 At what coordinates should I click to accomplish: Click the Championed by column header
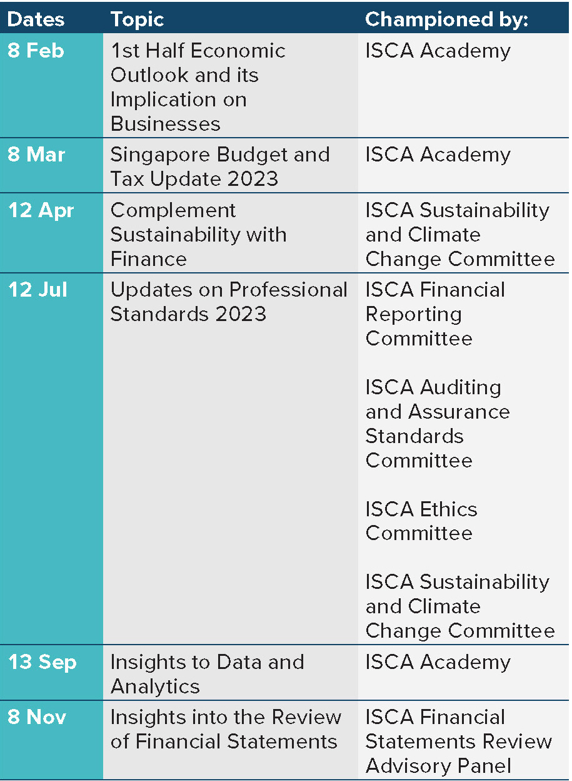446,19
